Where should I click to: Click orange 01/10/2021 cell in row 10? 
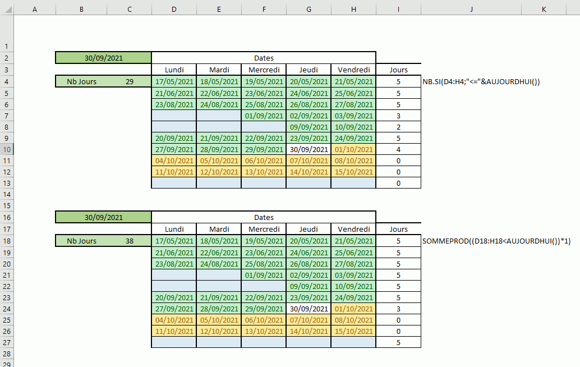pyautogui.click(x=353, y=149)
